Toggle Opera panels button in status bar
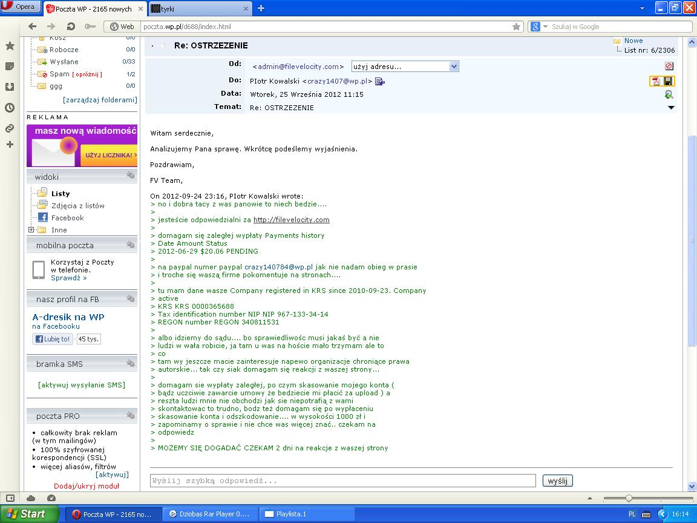697x523 pixels. pyautogui.click(x=10, y=498)
